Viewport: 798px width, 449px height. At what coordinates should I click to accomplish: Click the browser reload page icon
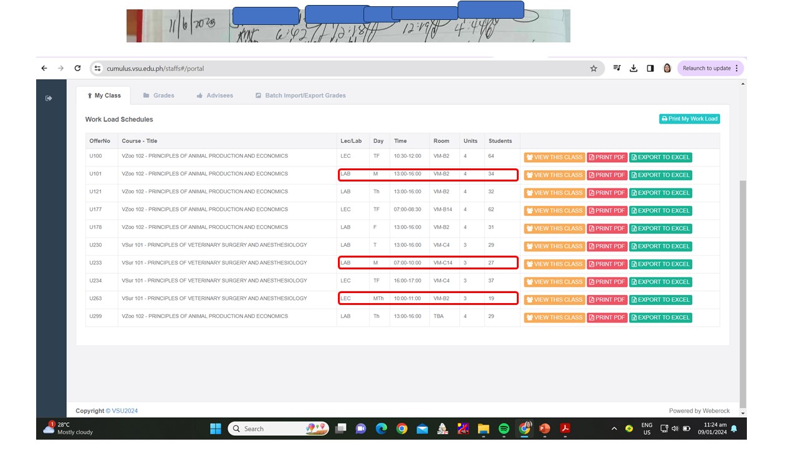(77, 69)
